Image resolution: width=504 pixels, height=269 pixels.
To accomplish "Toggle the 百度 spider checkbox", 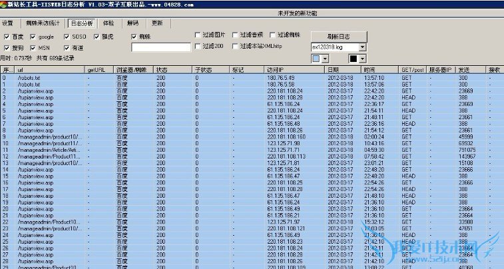I will 7,37.
